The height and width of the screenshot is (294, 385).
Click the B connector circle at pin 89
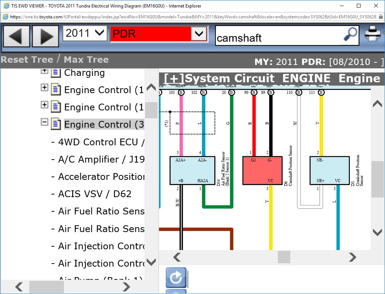pyautogui.click(x=271, y=92)
